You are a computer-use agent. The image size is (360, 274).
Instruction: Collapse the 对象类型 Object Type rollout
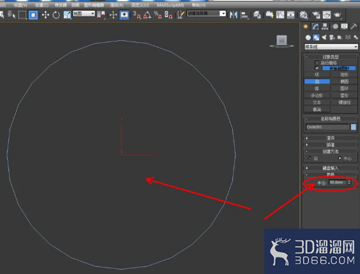tap(331, 57)
